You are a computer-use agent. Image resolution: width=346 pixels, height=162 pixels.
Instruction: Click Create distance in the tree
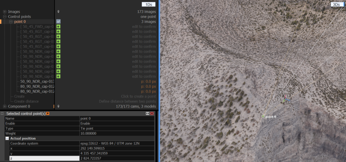tap(27, 101)
